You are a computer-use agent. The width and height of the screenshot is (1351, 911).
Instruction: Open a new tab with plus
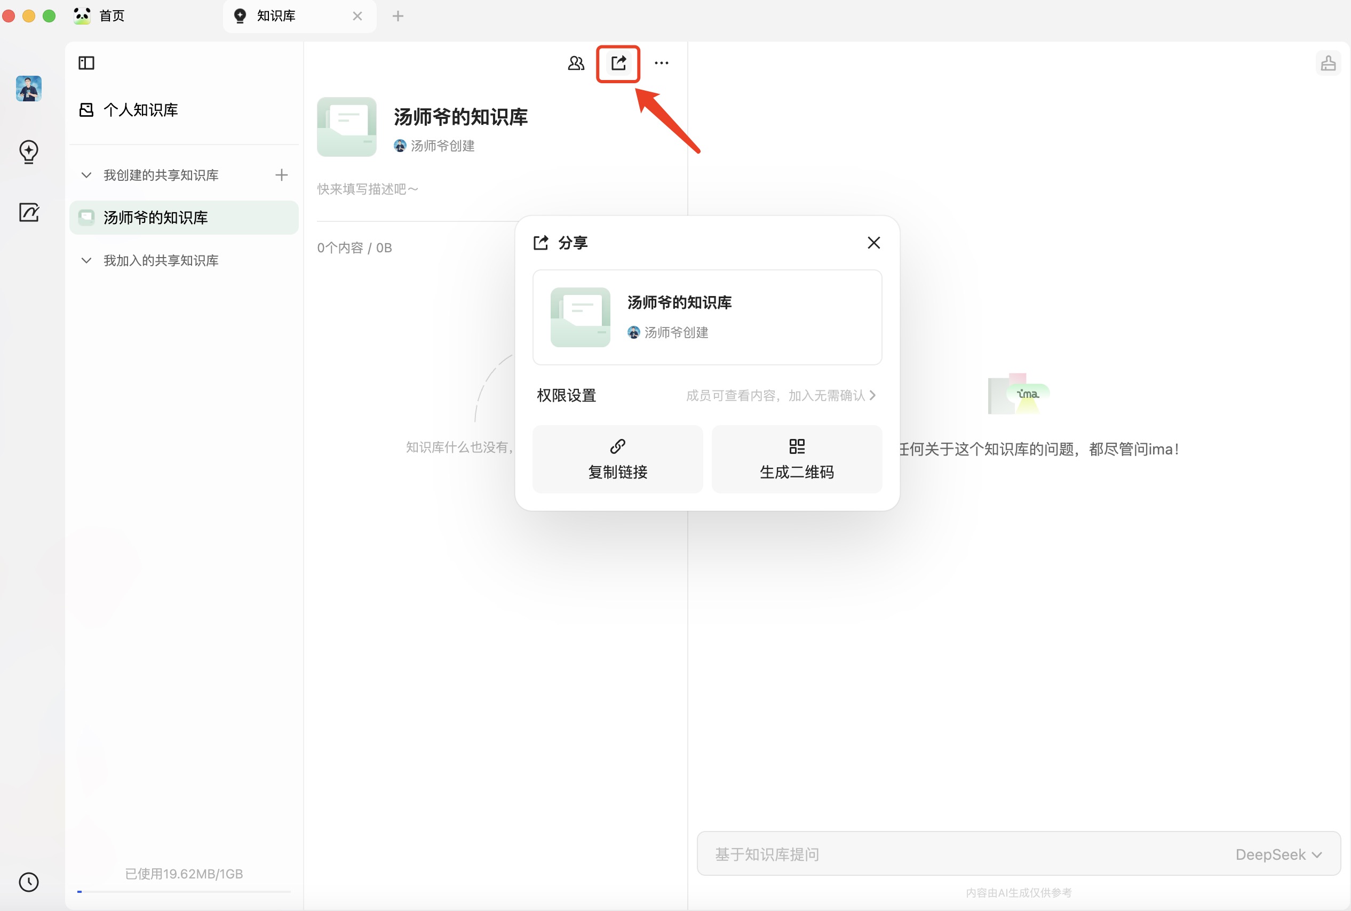[398, 15]
